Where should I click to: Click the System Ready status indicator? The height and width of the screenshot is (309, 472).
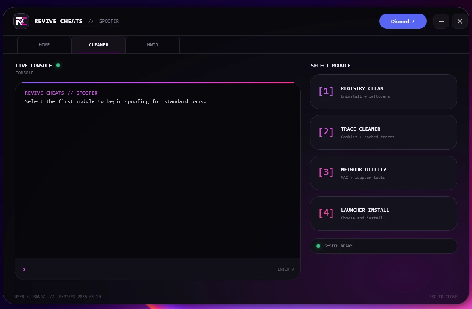(x=384, y=246)
